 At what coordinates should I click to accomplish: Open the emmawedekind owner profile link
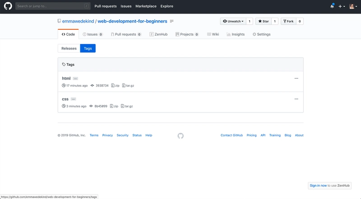click(x=78, y=21)
